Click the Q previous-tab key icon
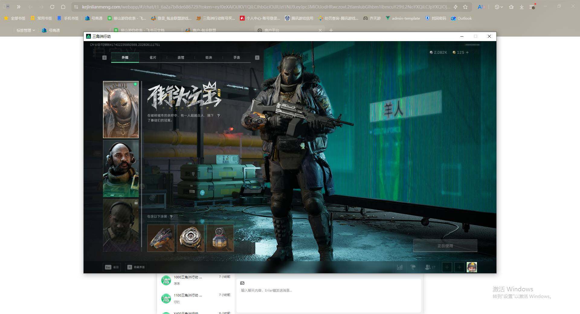The image size is (580, 314). 105,57
